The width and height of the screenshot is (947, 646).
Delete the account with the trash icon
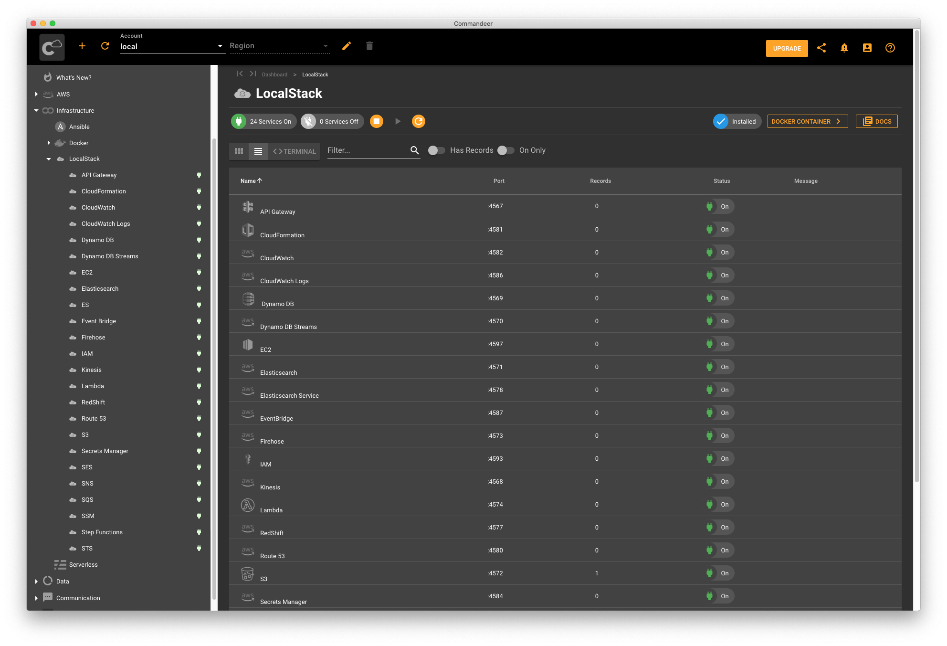[x=369, y=46]
